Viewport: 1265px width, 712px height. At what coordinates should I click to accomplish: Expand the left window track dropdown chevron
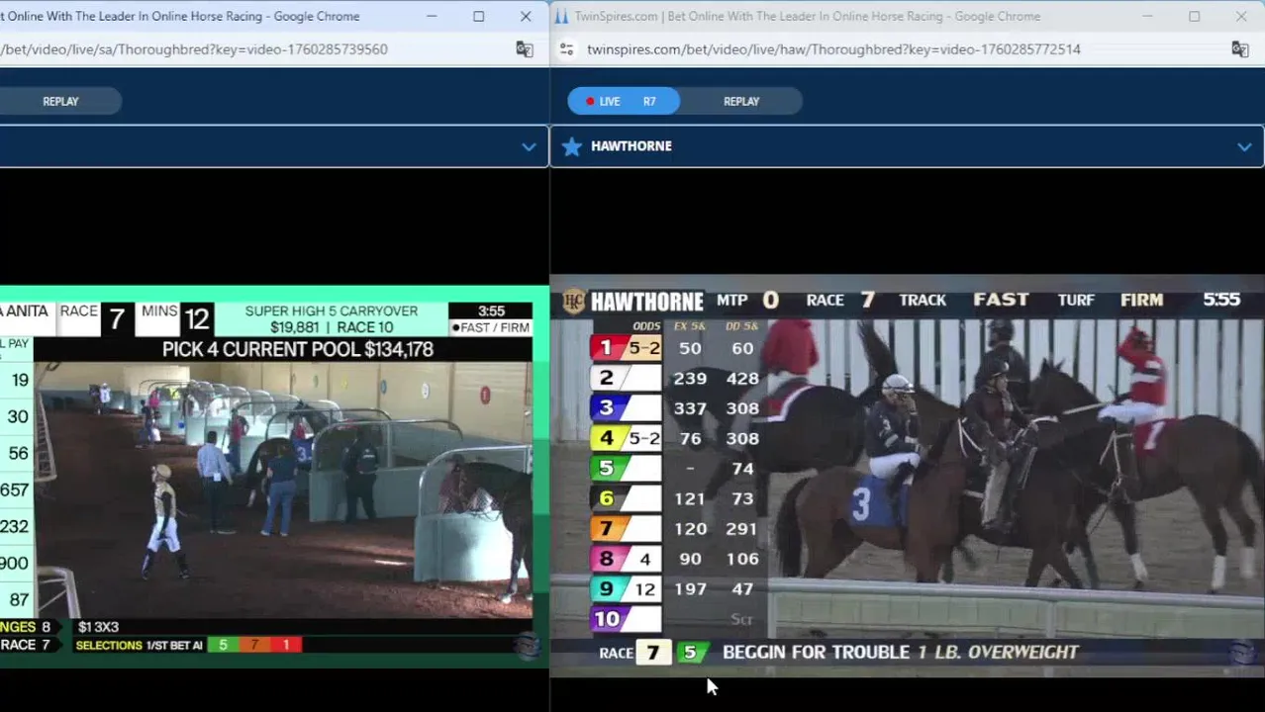point(529,146)
